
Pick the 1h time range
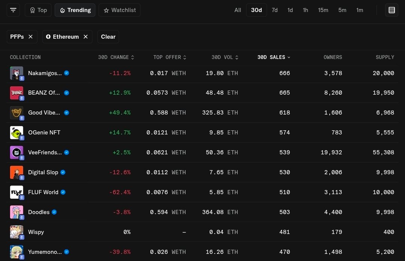pos(305,10)
